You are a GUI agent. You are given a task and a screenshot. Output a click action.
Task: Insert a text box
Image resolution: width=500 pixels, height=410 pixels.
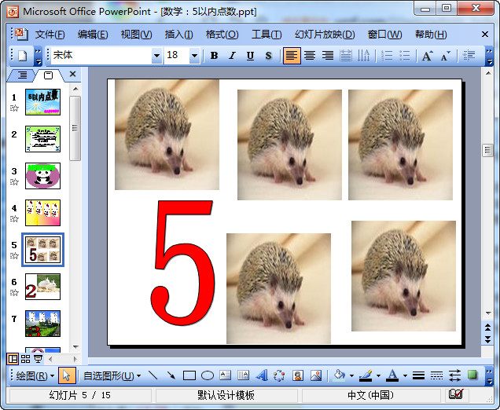click(x=226, y=375)
